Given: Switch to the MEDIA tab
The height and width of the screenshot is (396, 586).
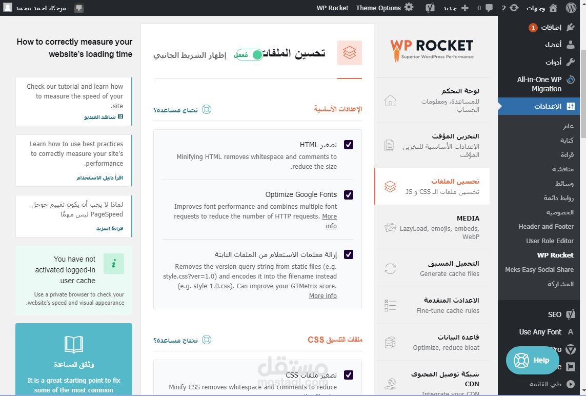Looking at the screenshot, I should [432, 227].
